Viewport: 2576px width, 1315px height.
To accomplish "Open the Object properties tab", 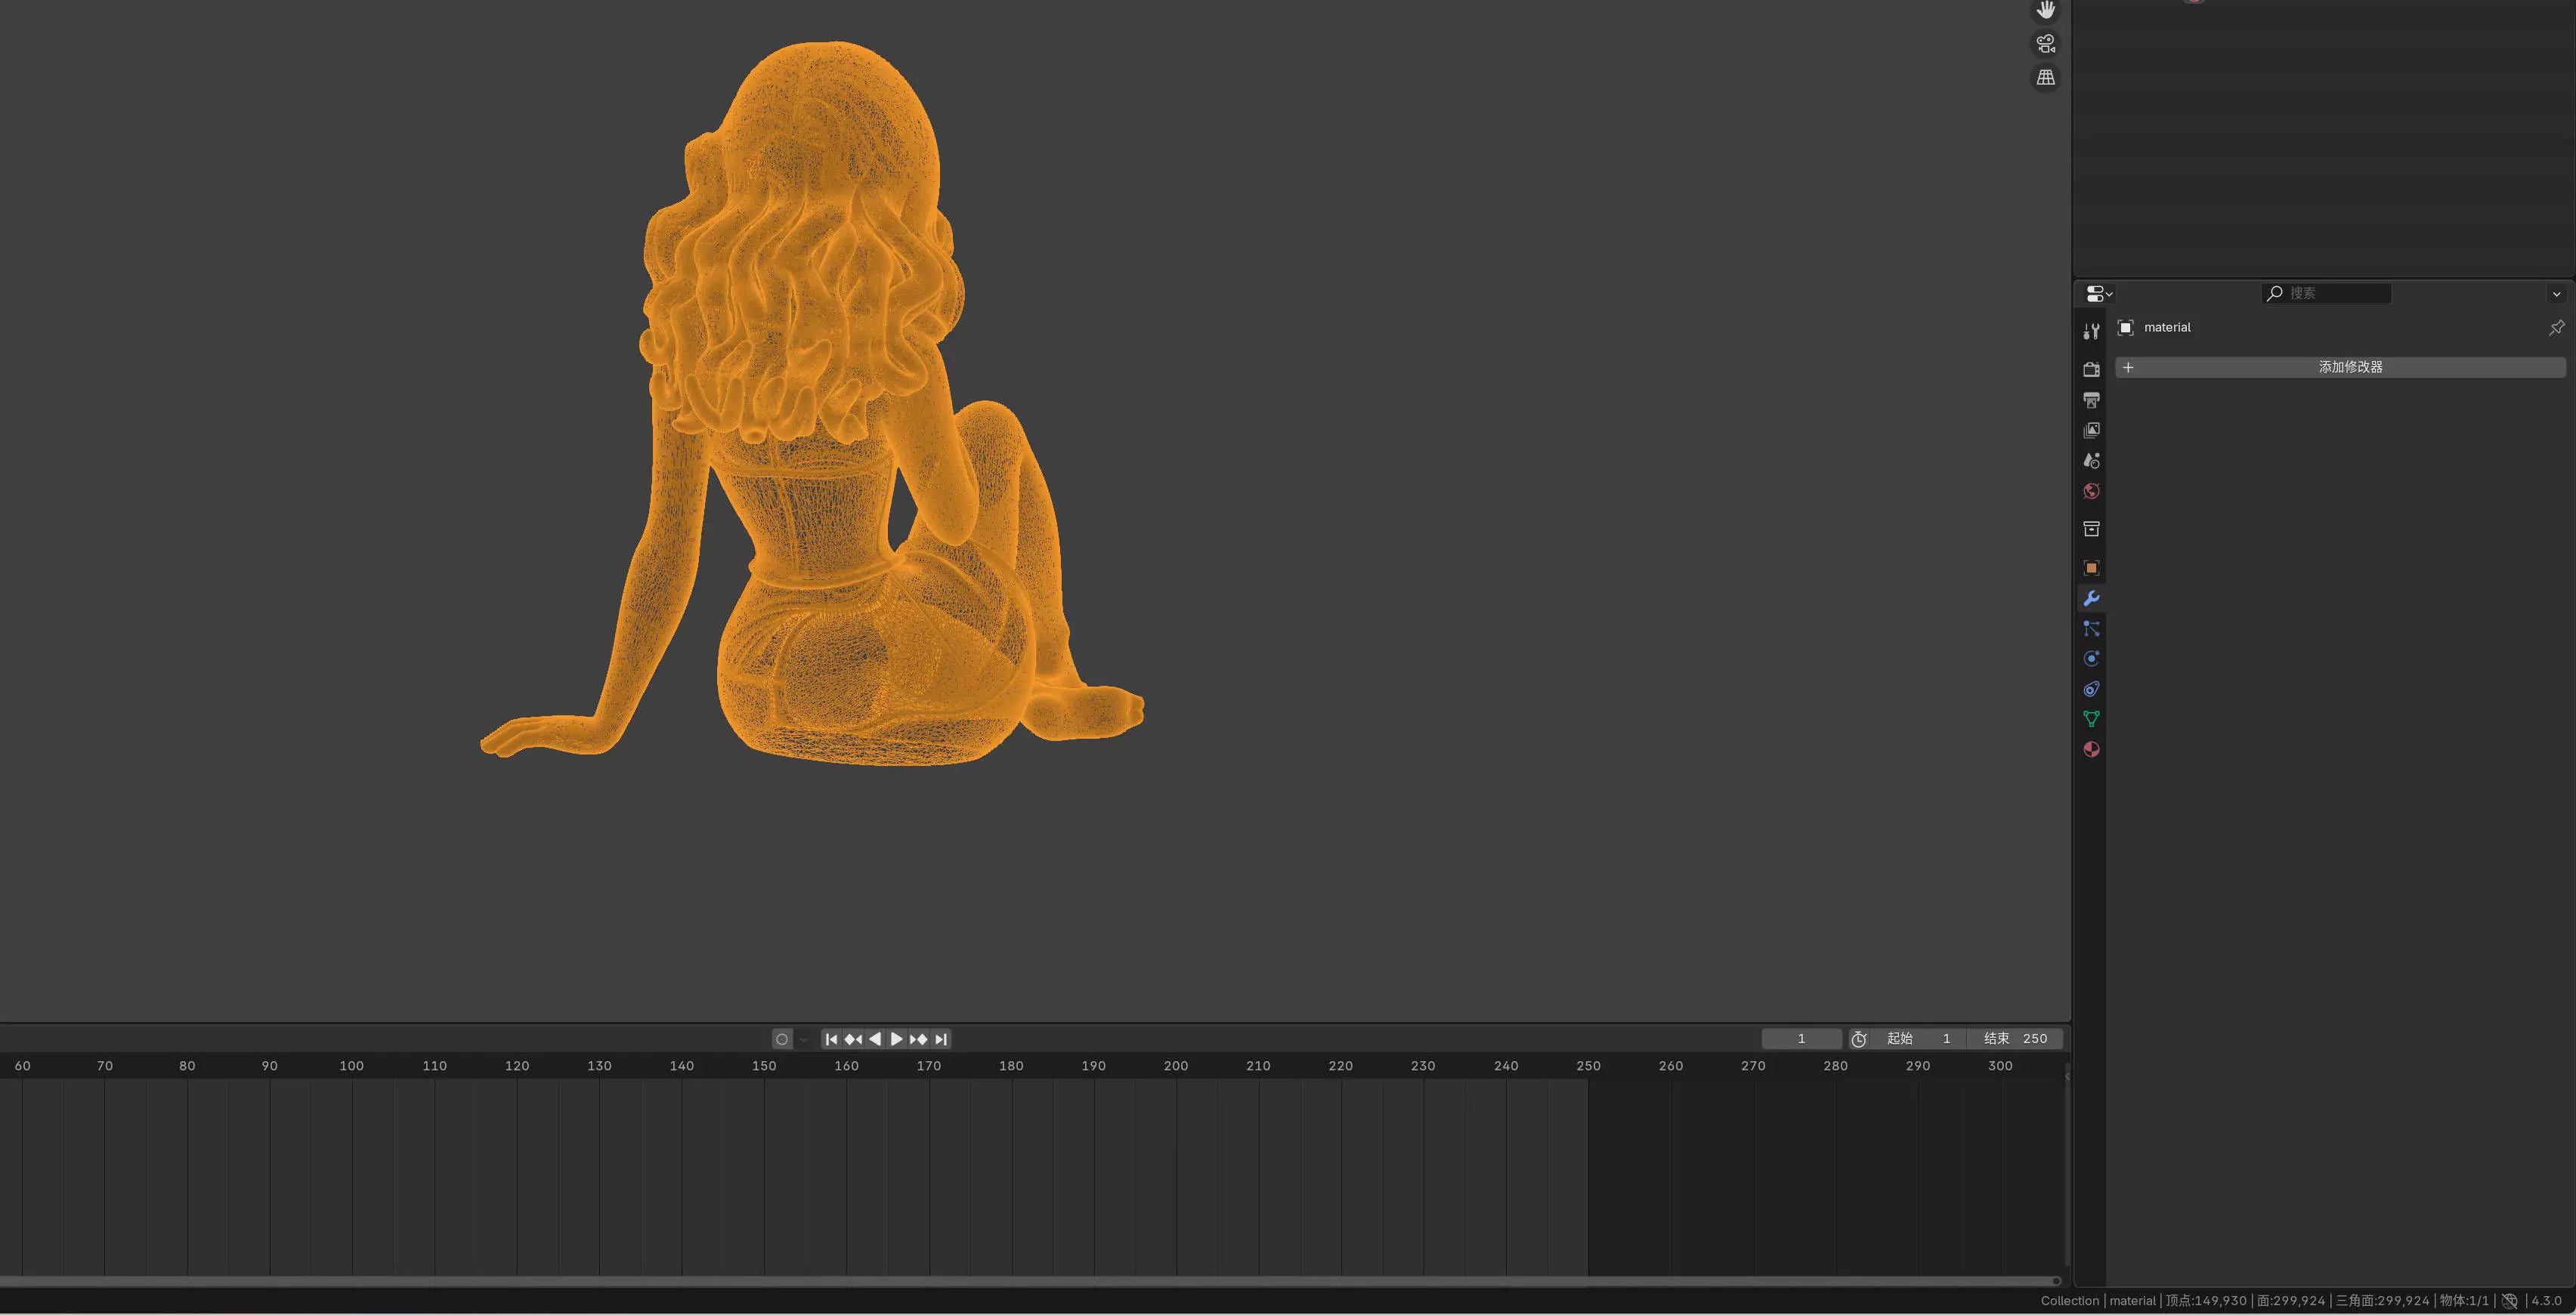I will pos(2091,567).
